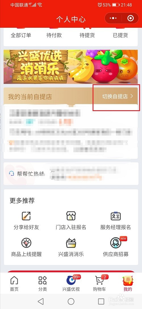Tap the 兴盛优选消消乐 fruit banner
Viewport: 142px width, 309px height.
pyautogui.click(x=71, y=67)
